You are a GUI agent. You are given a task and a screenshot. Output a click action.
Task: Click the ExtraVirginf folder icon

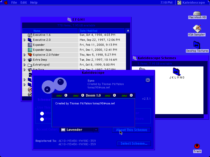pyautogui.click(x=30, y=65)
